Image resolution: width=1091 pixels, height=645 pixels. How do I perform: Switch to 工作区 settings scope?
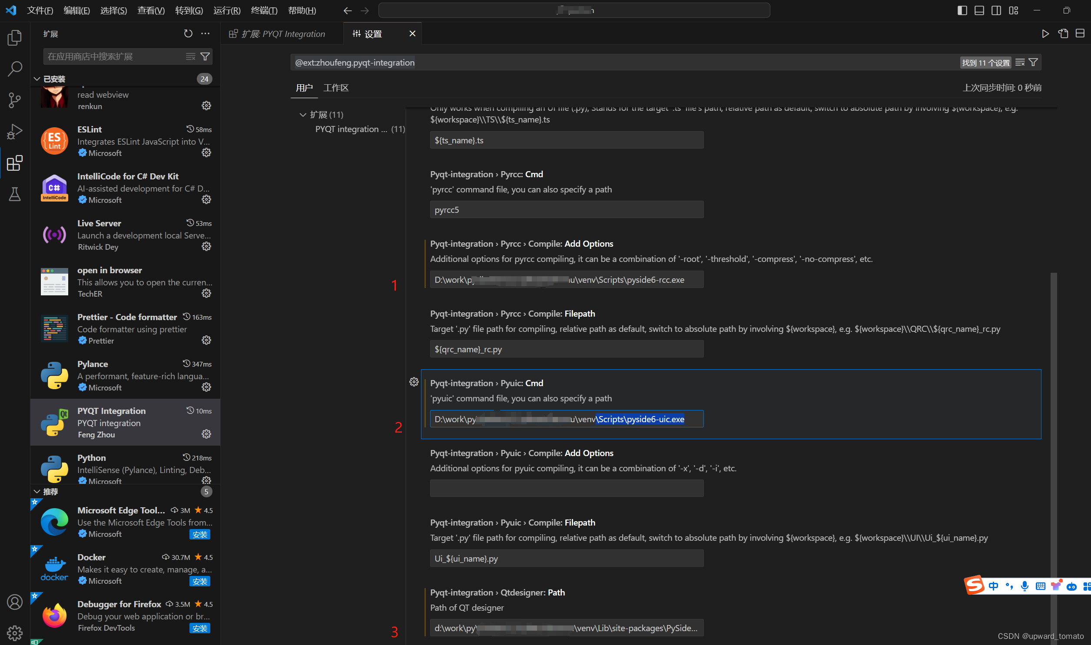[336, 88]
